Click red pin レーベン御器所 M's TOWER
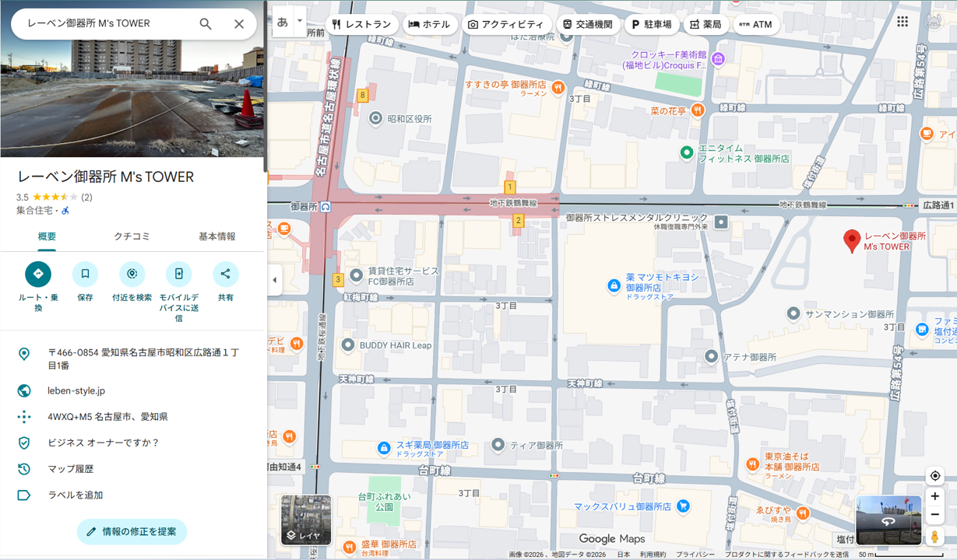Screen dimensions: 957x560 pyautogui.click(x=853, y=241)
